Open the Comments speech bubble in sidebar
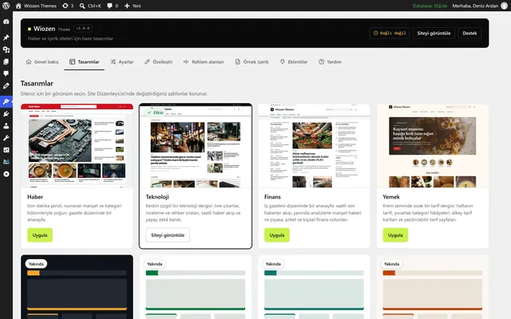 [x=6, y=73]
